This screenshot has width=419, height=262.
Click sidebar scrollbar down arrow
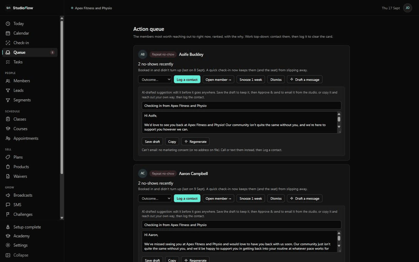tap(62, 218)
